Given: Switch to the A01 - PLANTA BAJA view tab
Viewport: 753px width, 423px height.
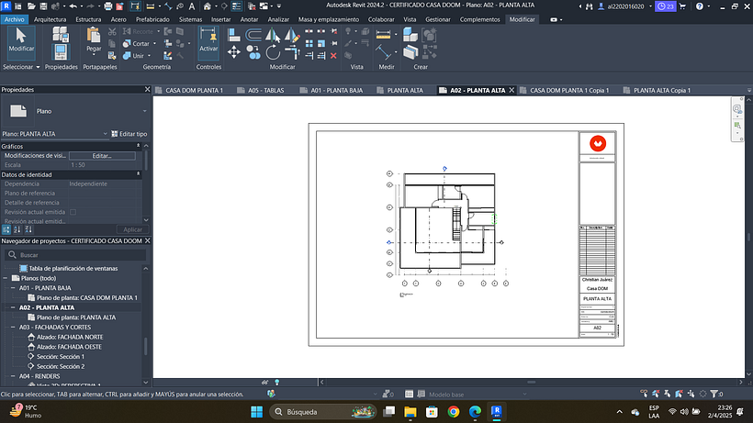Looking at the screenshot, I should 336,90.
